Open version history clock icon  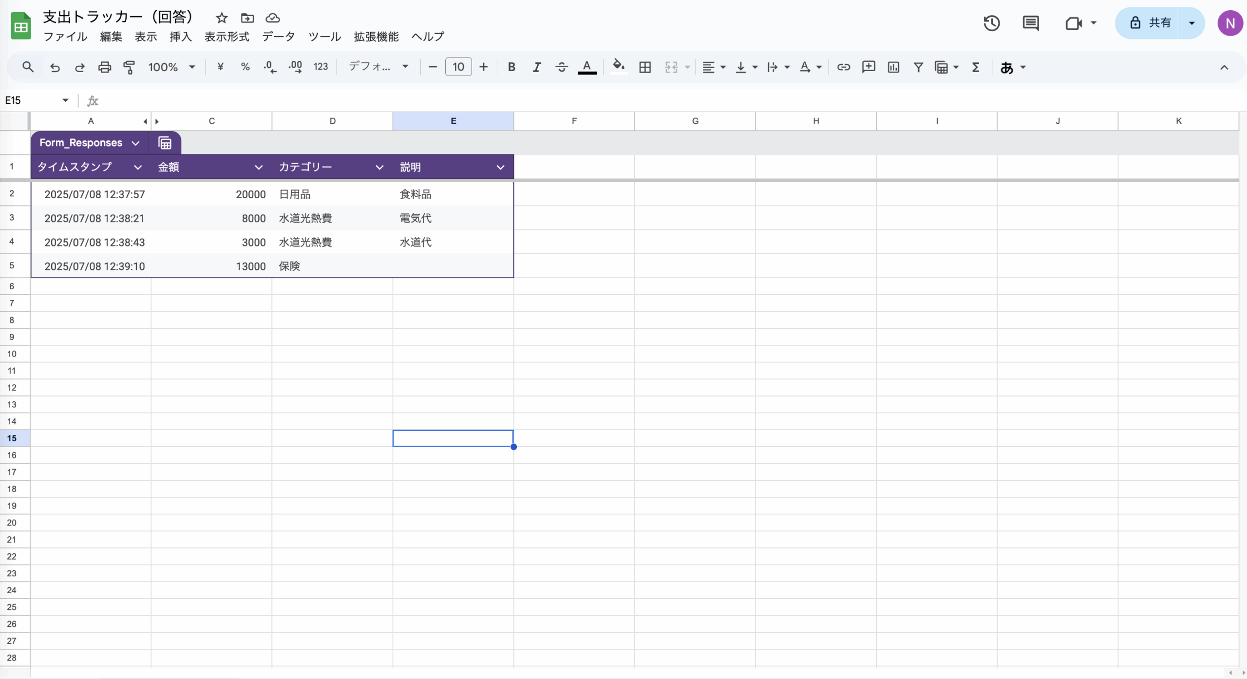coord(991,23)
